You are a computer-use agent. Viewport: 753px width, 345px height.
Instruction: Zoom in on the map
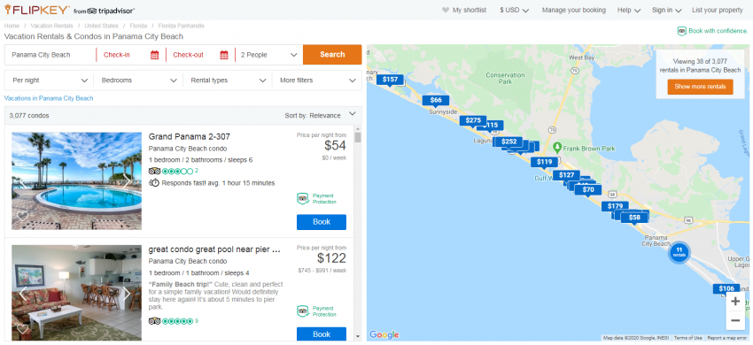click(734, 302)
